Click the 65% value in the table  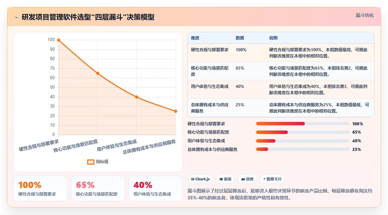pos(240,68)
